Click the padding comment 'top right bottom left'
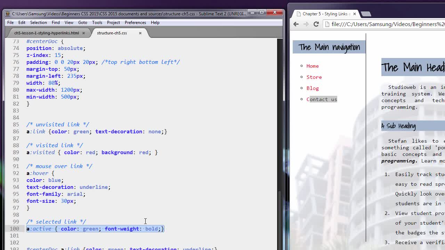Screen dimensions: 445x250 [x=140, y=62]
